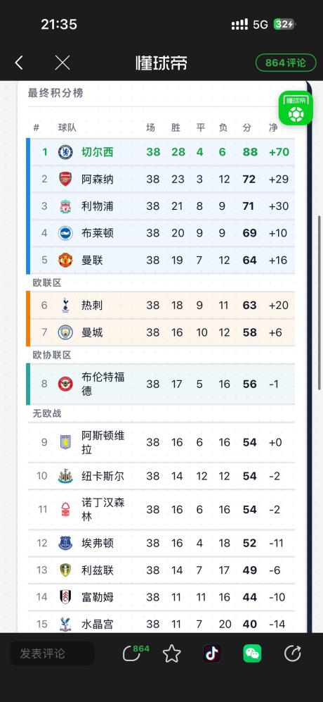
Task: Close the page with the X icon
Action: tap(62, 63)
